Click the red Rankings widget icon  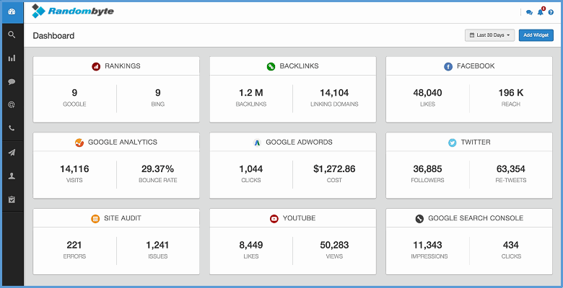96,66
